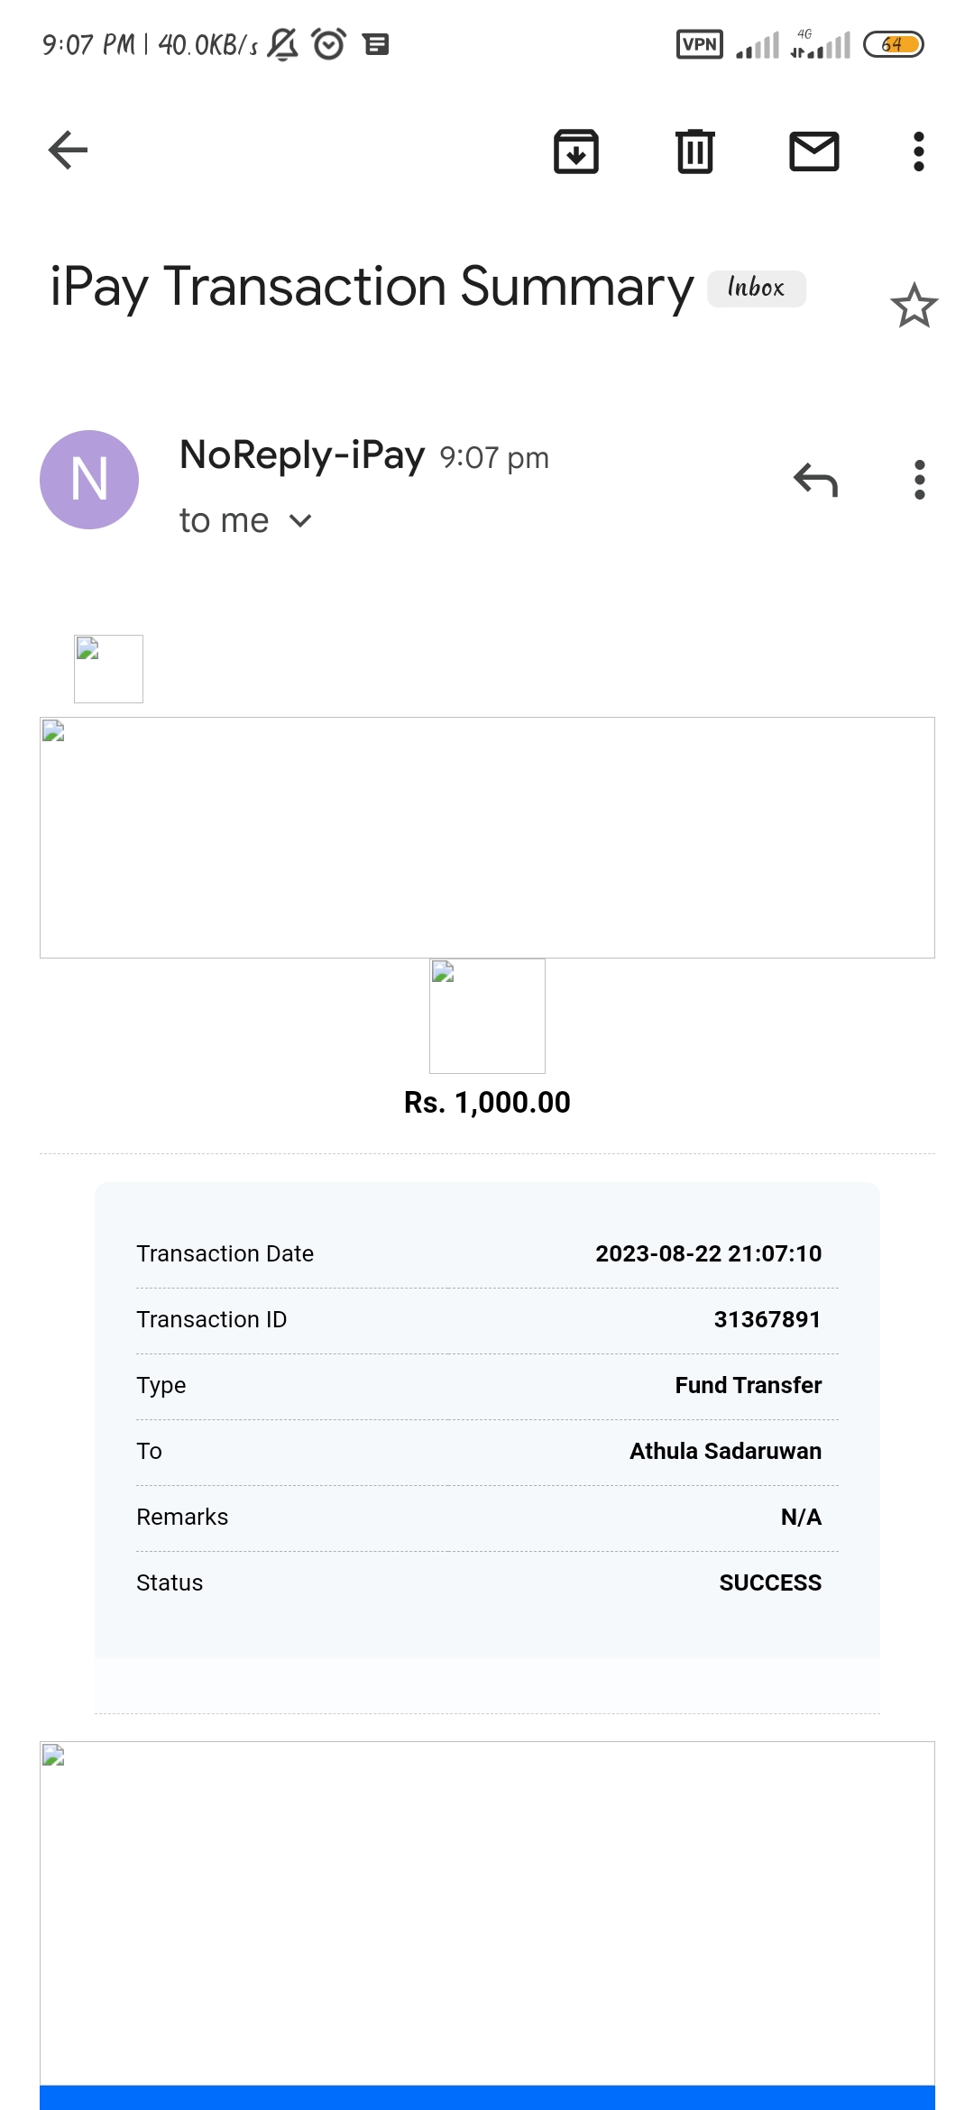Tap the small broken logo image

click(108, 668)
